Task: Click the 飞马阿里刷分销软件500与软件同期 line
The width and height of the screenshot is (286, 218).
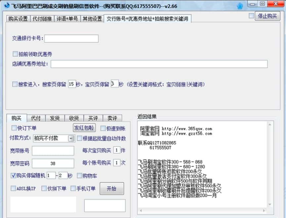Action: (x=175, y=181)
